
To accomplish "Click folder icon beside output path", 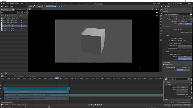I will [x=191, y=14].
